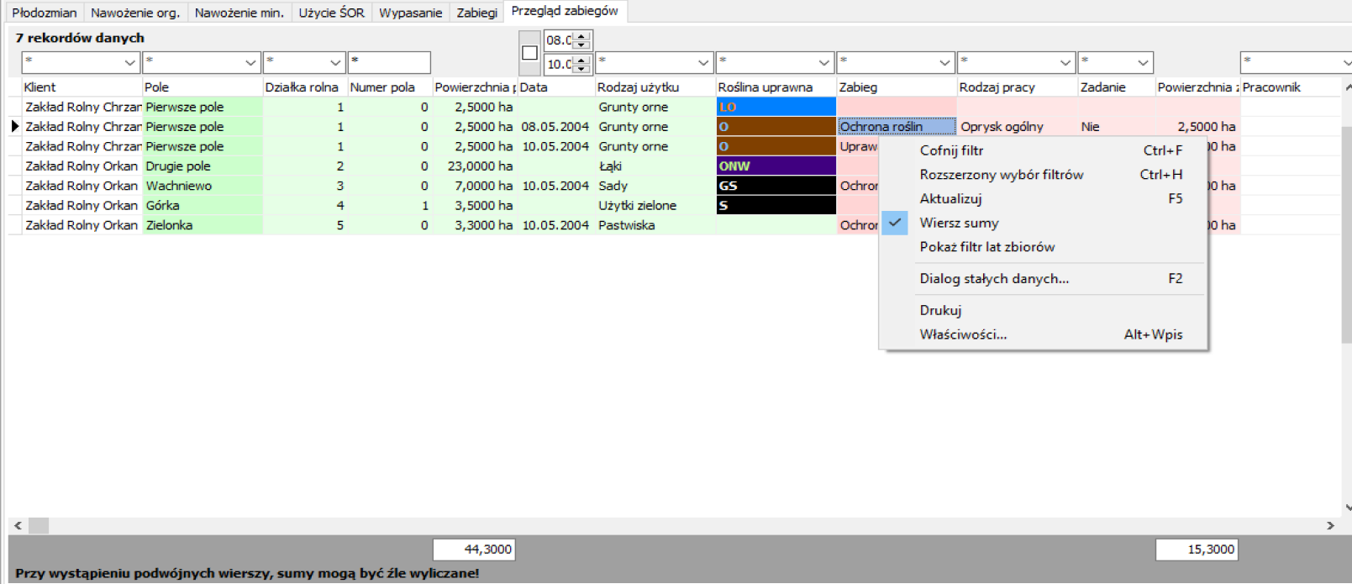
Task: Open the Zadanie filter dropdown
Action: click(x=1143, y=62)
